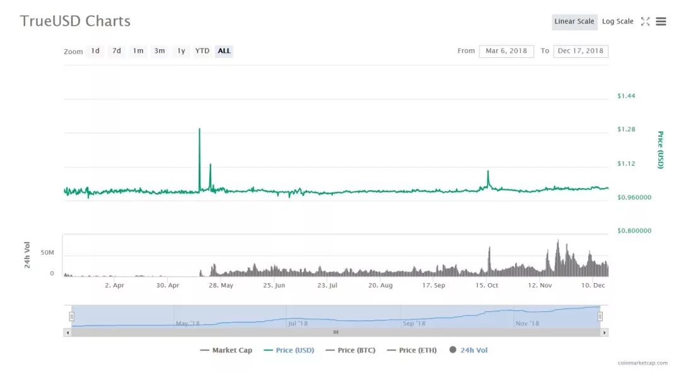681x372 pixels.
Task: Open the chart hamburger menu icon
Action: (x=661, y=21)
